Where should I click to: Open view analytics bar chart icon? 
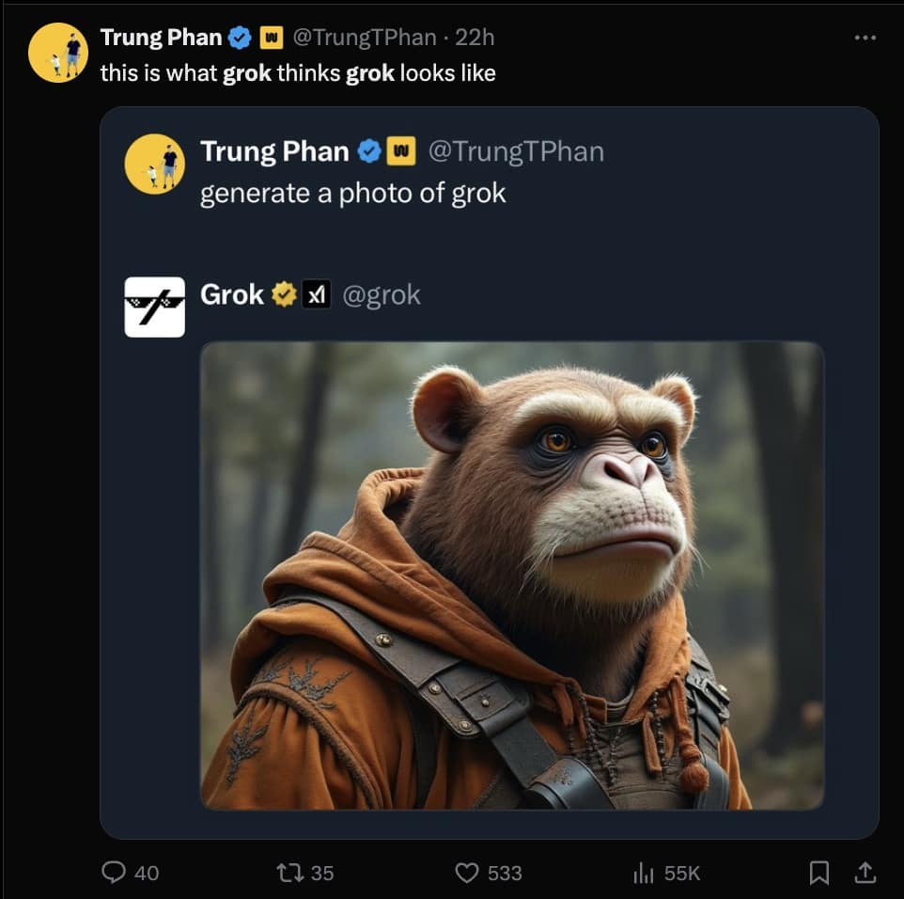(x=644, y=874)
